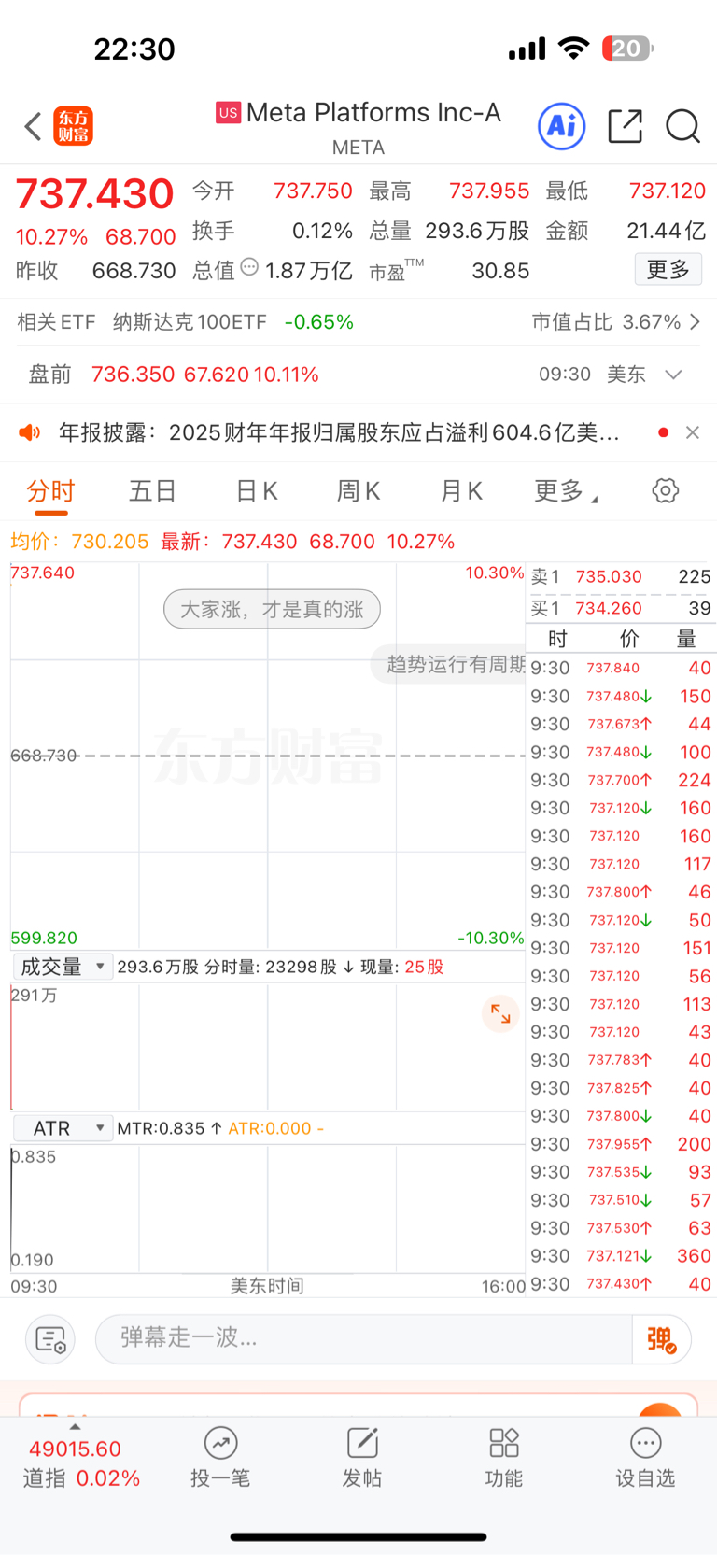Tap the 市盈 30.85 value
The width and height of the screenshot is (717, 1555).
(x=500, y=271)
